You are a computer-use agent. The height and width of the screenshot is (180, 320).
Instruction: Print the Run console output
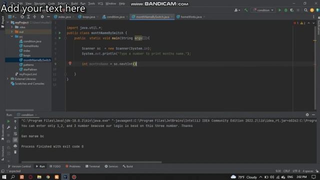coord(15,146)
